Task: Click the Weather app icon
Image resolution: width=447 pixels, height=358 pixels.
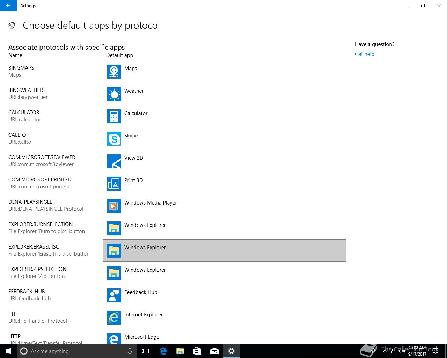Action: tap(114, 94)
